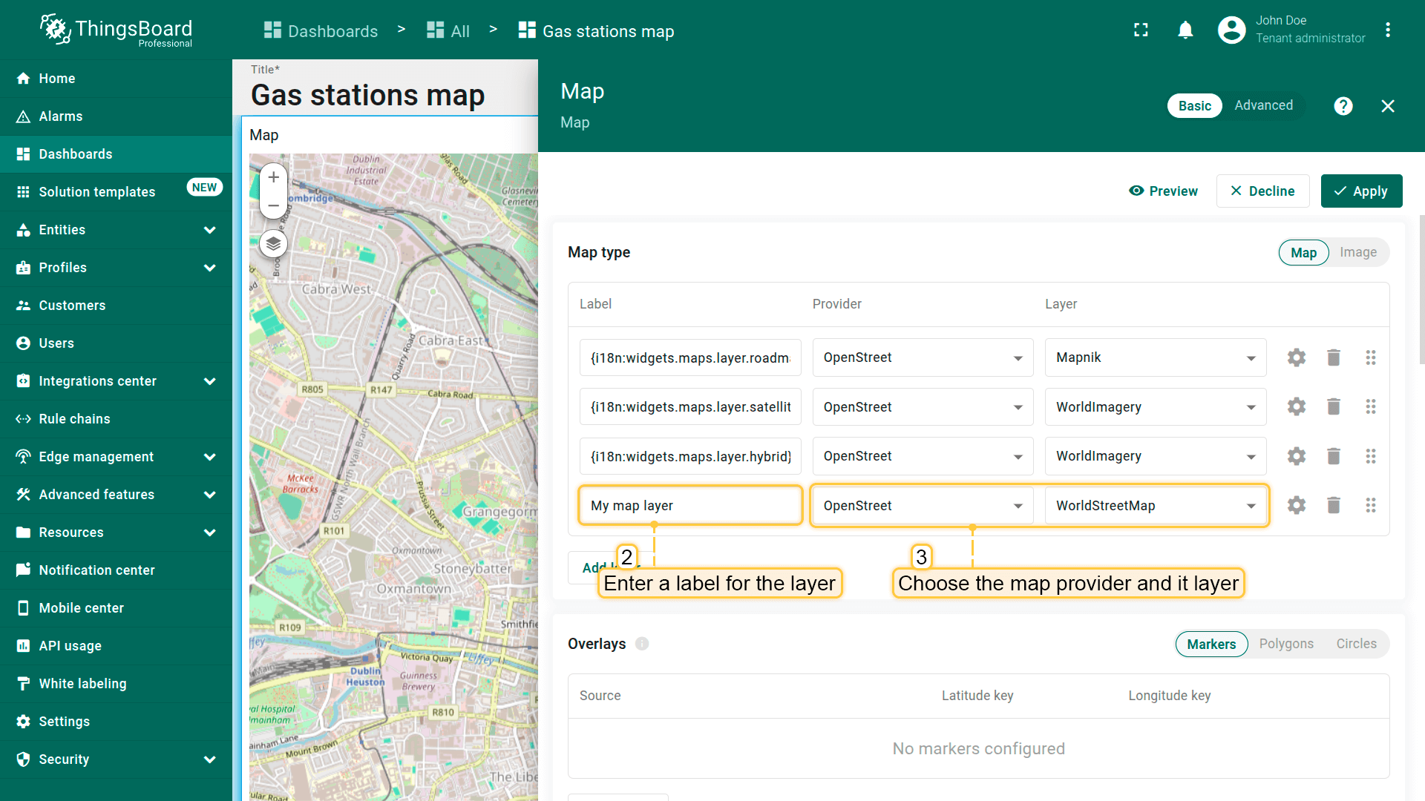Viewport: 1425px width, 801px height.
Task: Click the My map layer label field
Action: pos(689,506)
